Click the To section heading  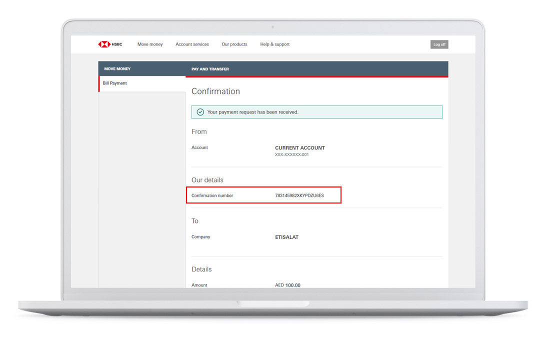(195, 221)
